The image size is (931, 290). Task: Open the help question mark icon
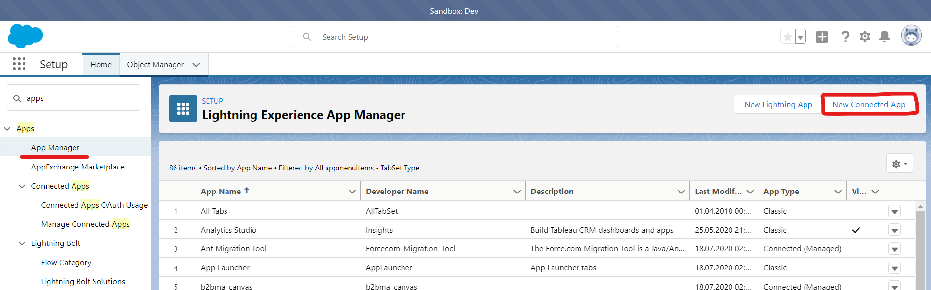(x=845, y=37)
